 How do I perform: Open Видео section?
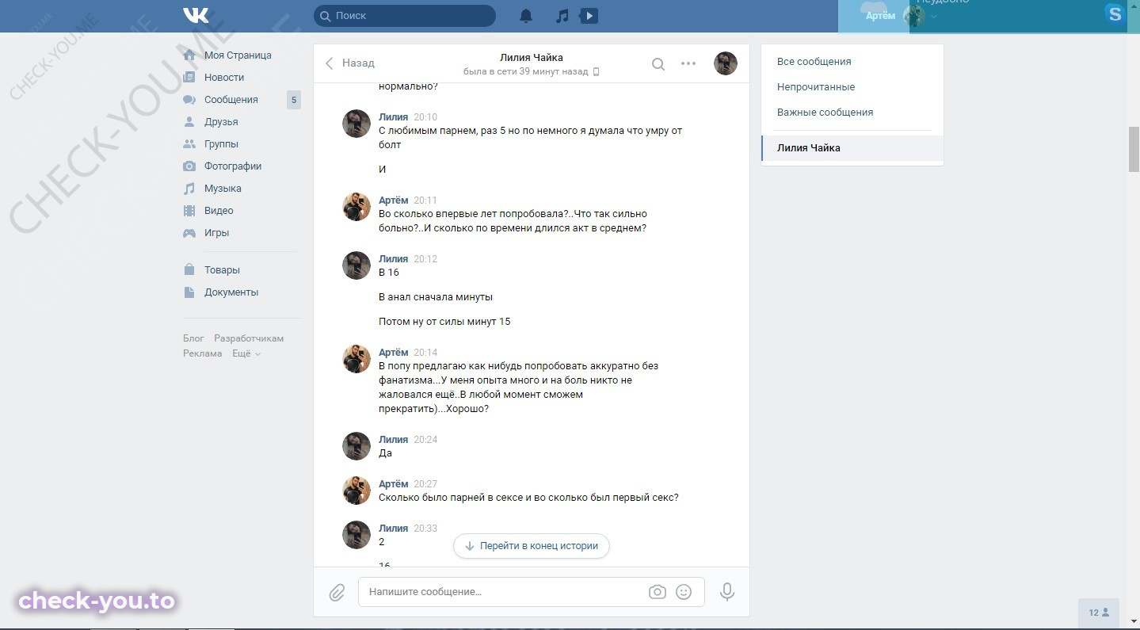pyautogui.click(x=219, y=211)
